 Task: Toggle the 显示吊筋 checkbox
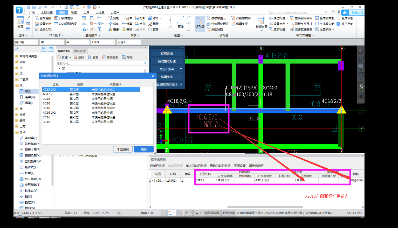point(338,24)
